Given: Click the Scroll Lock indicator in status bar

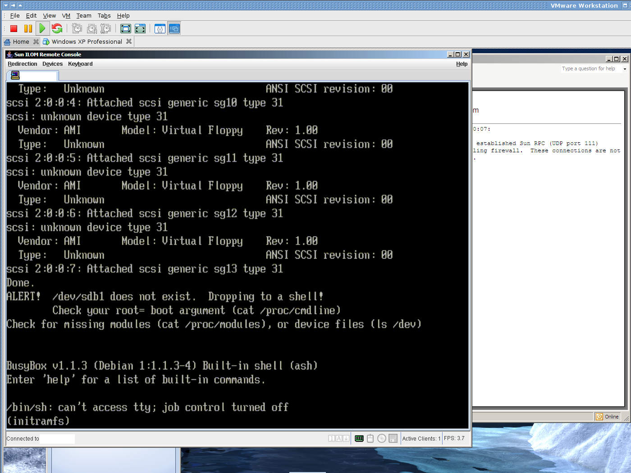Looking at the screenshot, I should click(346, 438).
